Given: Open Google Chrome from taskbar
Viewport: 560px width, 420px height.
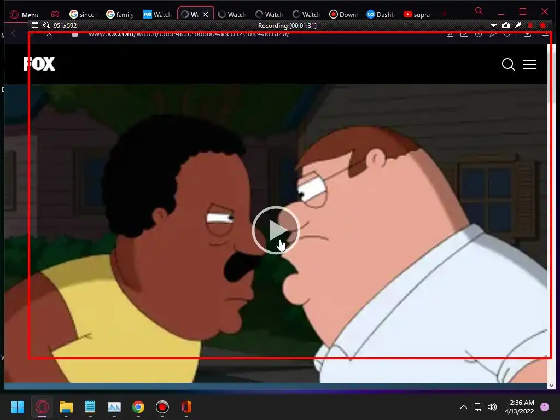Looking at the screenshot, I should pyautogui.click(x=138, y=407).
